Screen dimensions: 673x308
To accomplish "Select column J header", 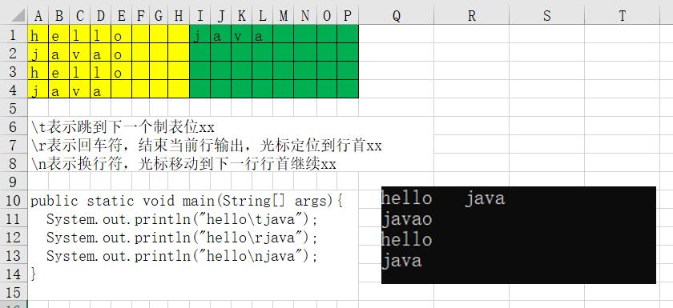I will coord(220,16).
